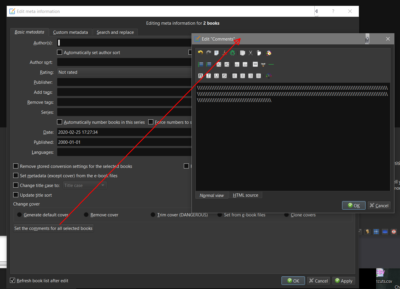The width and height of the screenshot is (400, 289).
Task: Switch to Normal view tab
Action: pyautogui.click(x=212, y=195)
